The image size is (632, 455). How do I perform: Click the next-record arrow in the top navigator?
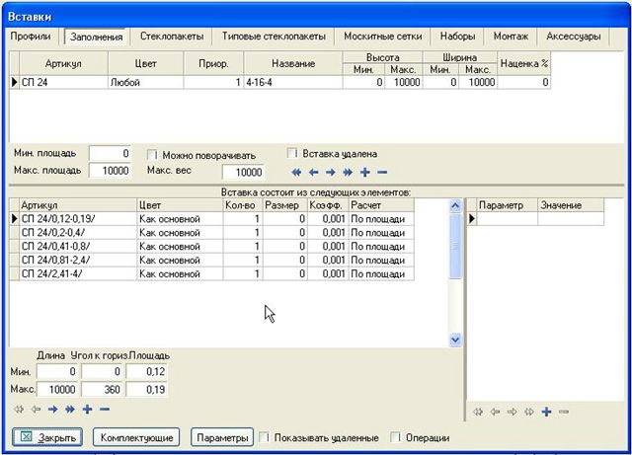pos(329,172)
